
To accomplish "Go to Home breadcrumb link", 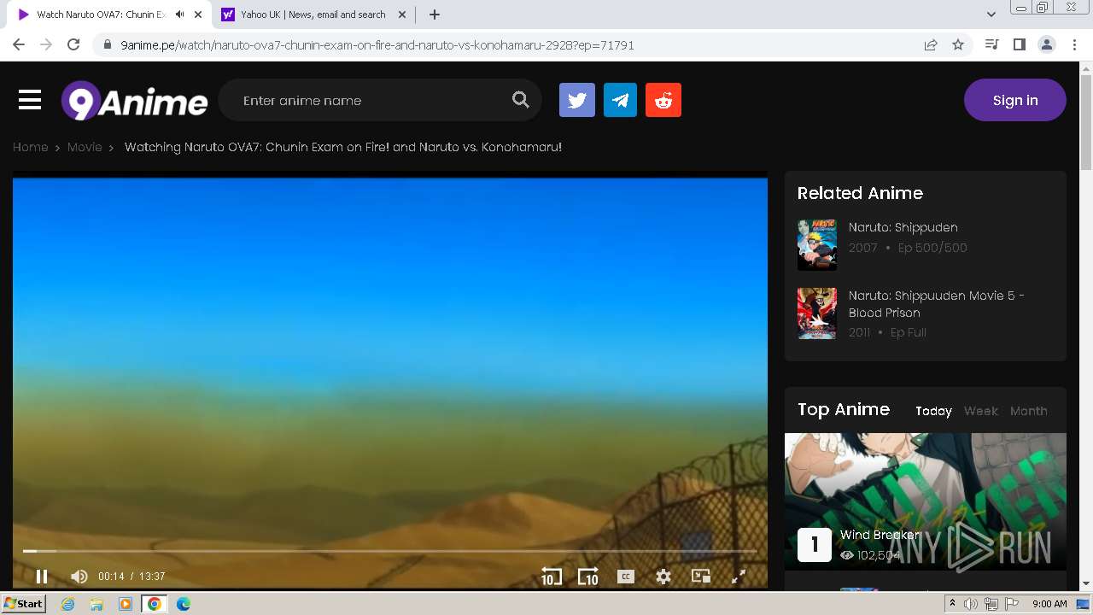I will pyautogui.click(x=30, y=147).
